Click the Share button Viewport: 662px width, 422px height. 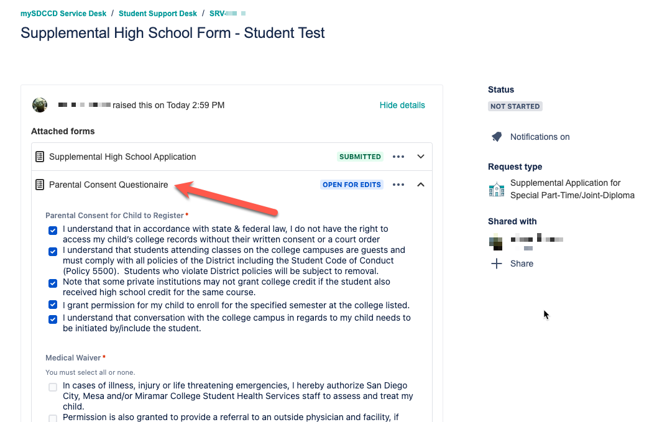(x=522, y=264)
